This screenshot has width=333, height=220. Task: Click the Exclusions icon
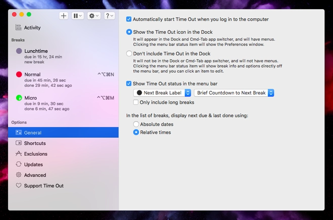(19, 153)
